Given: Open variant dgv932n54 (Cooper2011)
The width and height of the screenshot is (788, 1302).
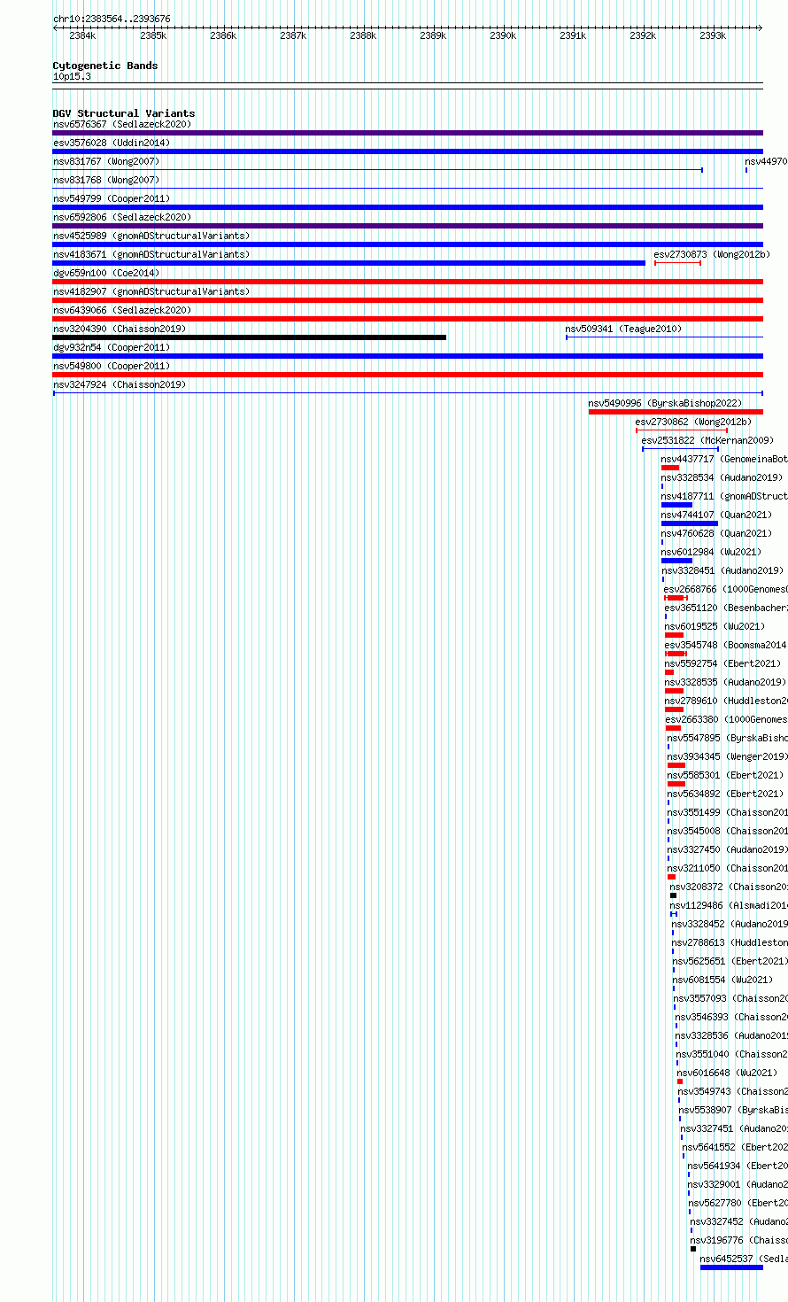Looking at the screenshot, I should tap(112, 347).
